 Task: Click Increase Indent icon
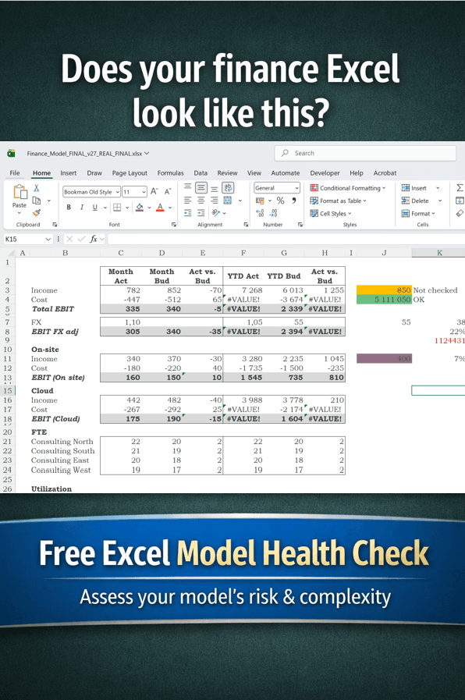point(201,213)
